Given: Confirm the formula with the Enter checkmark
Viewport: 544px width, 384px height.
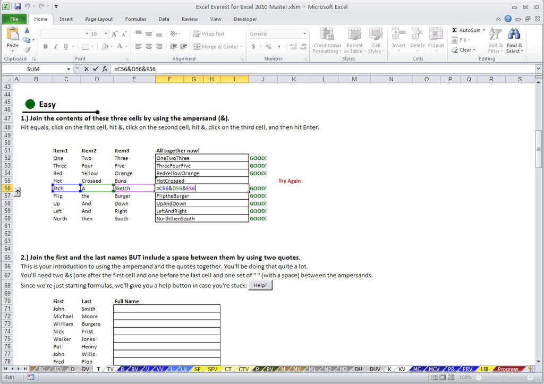Looking at the screenshot, I should point(96,69).
